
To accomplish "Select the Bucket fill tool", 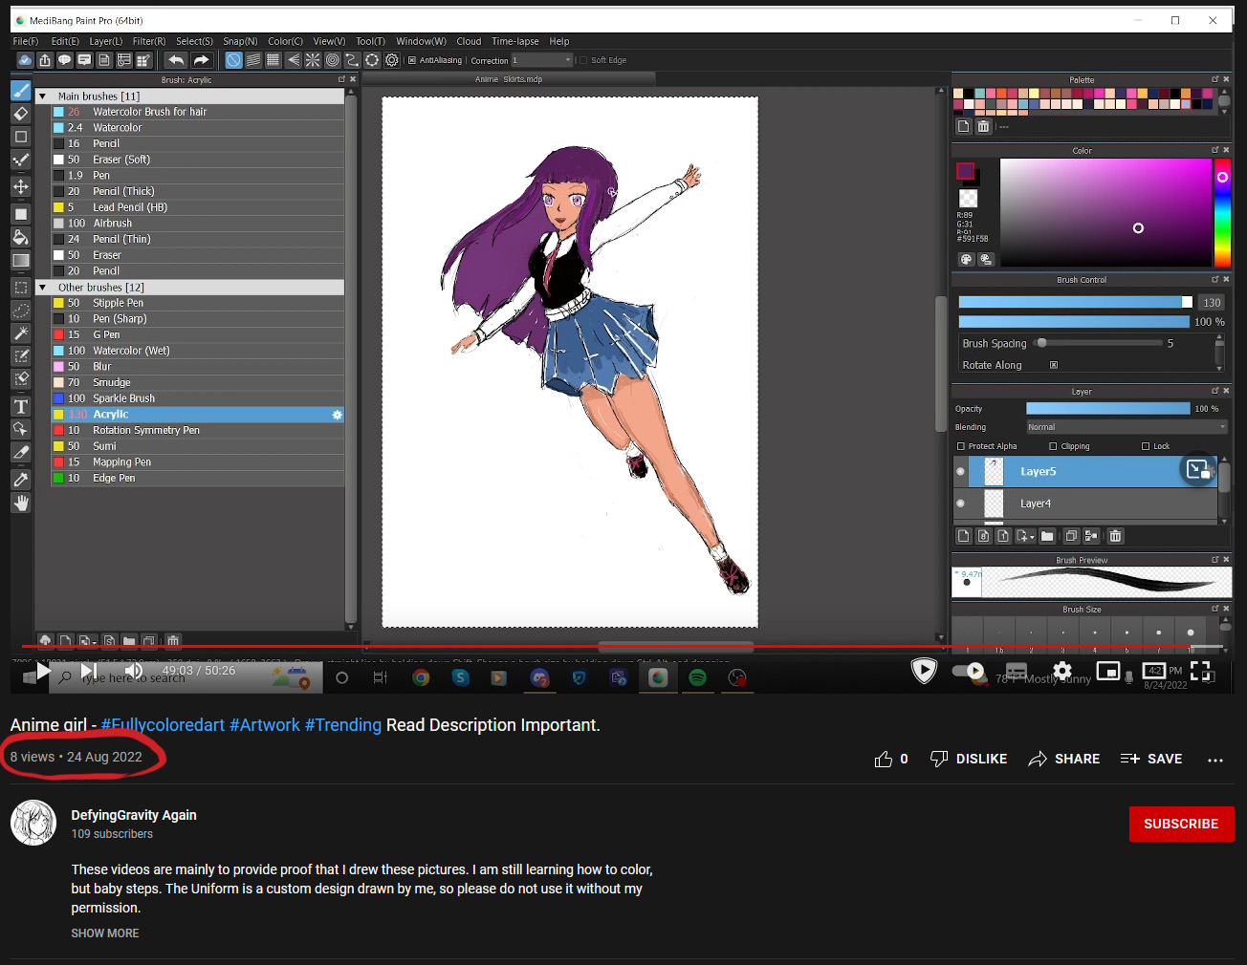I will click(21, 237).
